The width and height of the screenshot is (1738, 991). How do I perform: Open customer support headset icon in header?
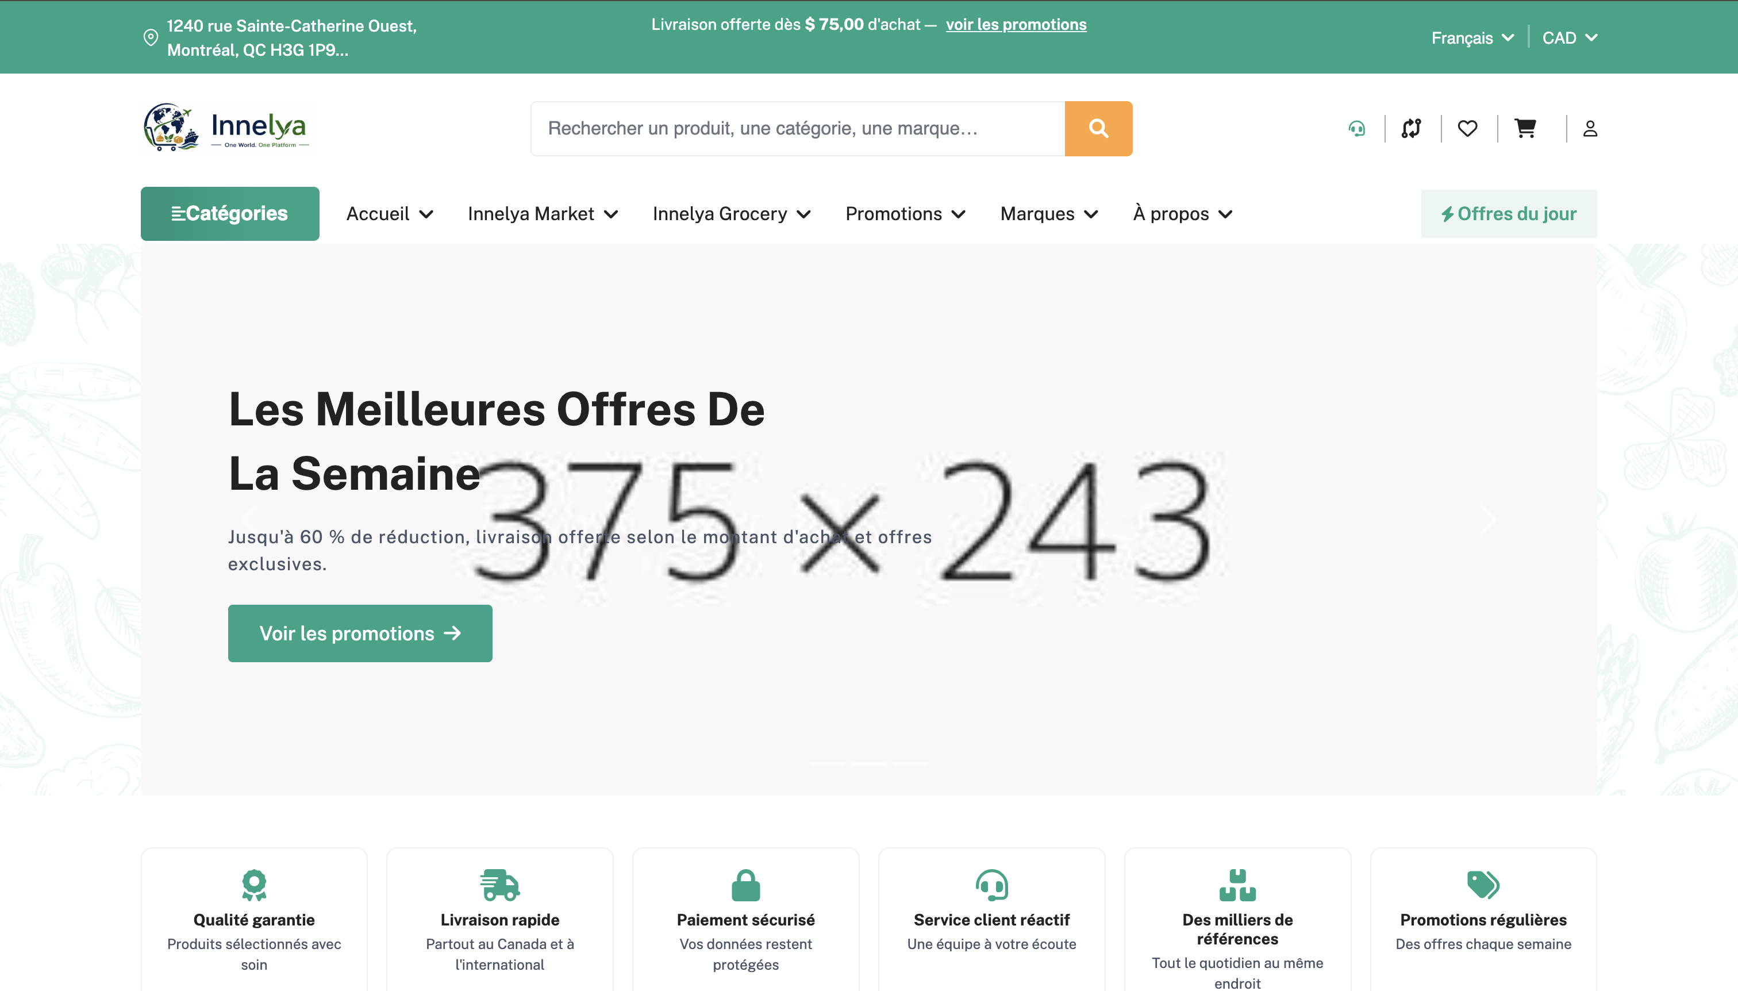(x=1357, y=129)
